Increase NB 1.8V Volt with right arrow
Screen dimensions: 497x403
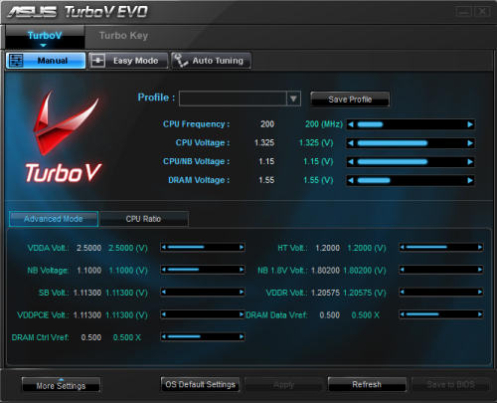(x=480, y=270)
